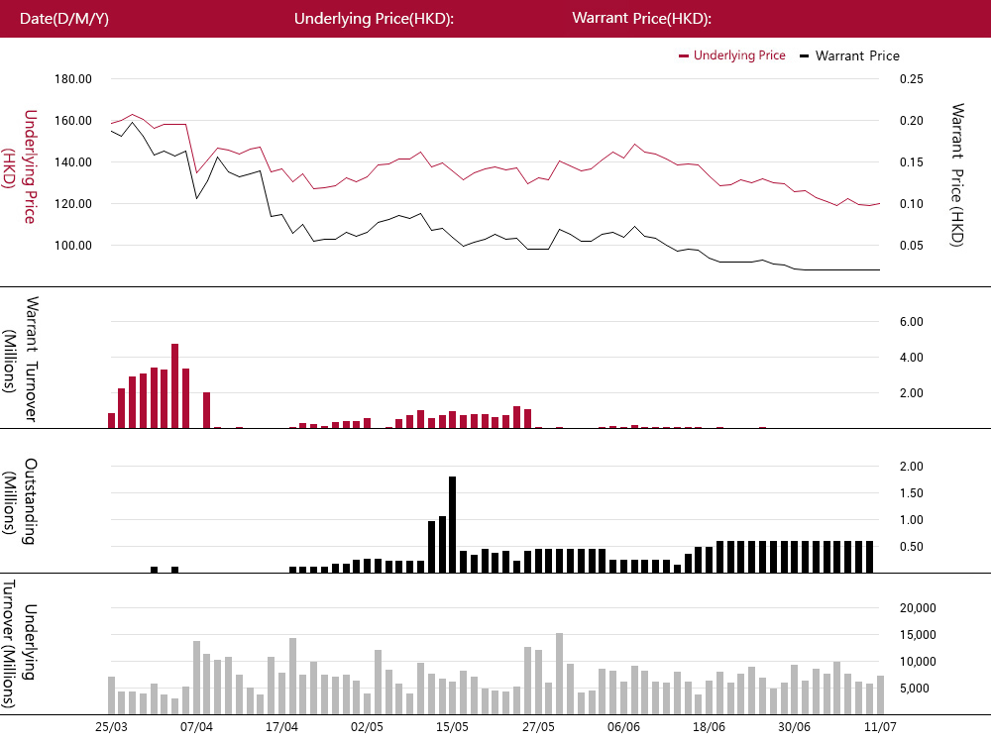Select the 17/04 date on the x-axis
The width and height of the screenshot is (991, 744).
pos(281,727)
